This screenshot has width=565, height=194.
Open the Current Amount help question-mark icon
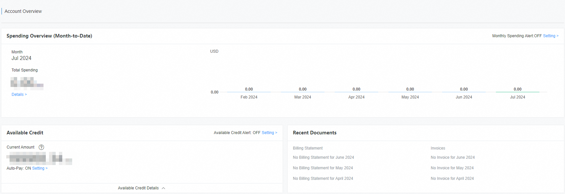(41, 147)
